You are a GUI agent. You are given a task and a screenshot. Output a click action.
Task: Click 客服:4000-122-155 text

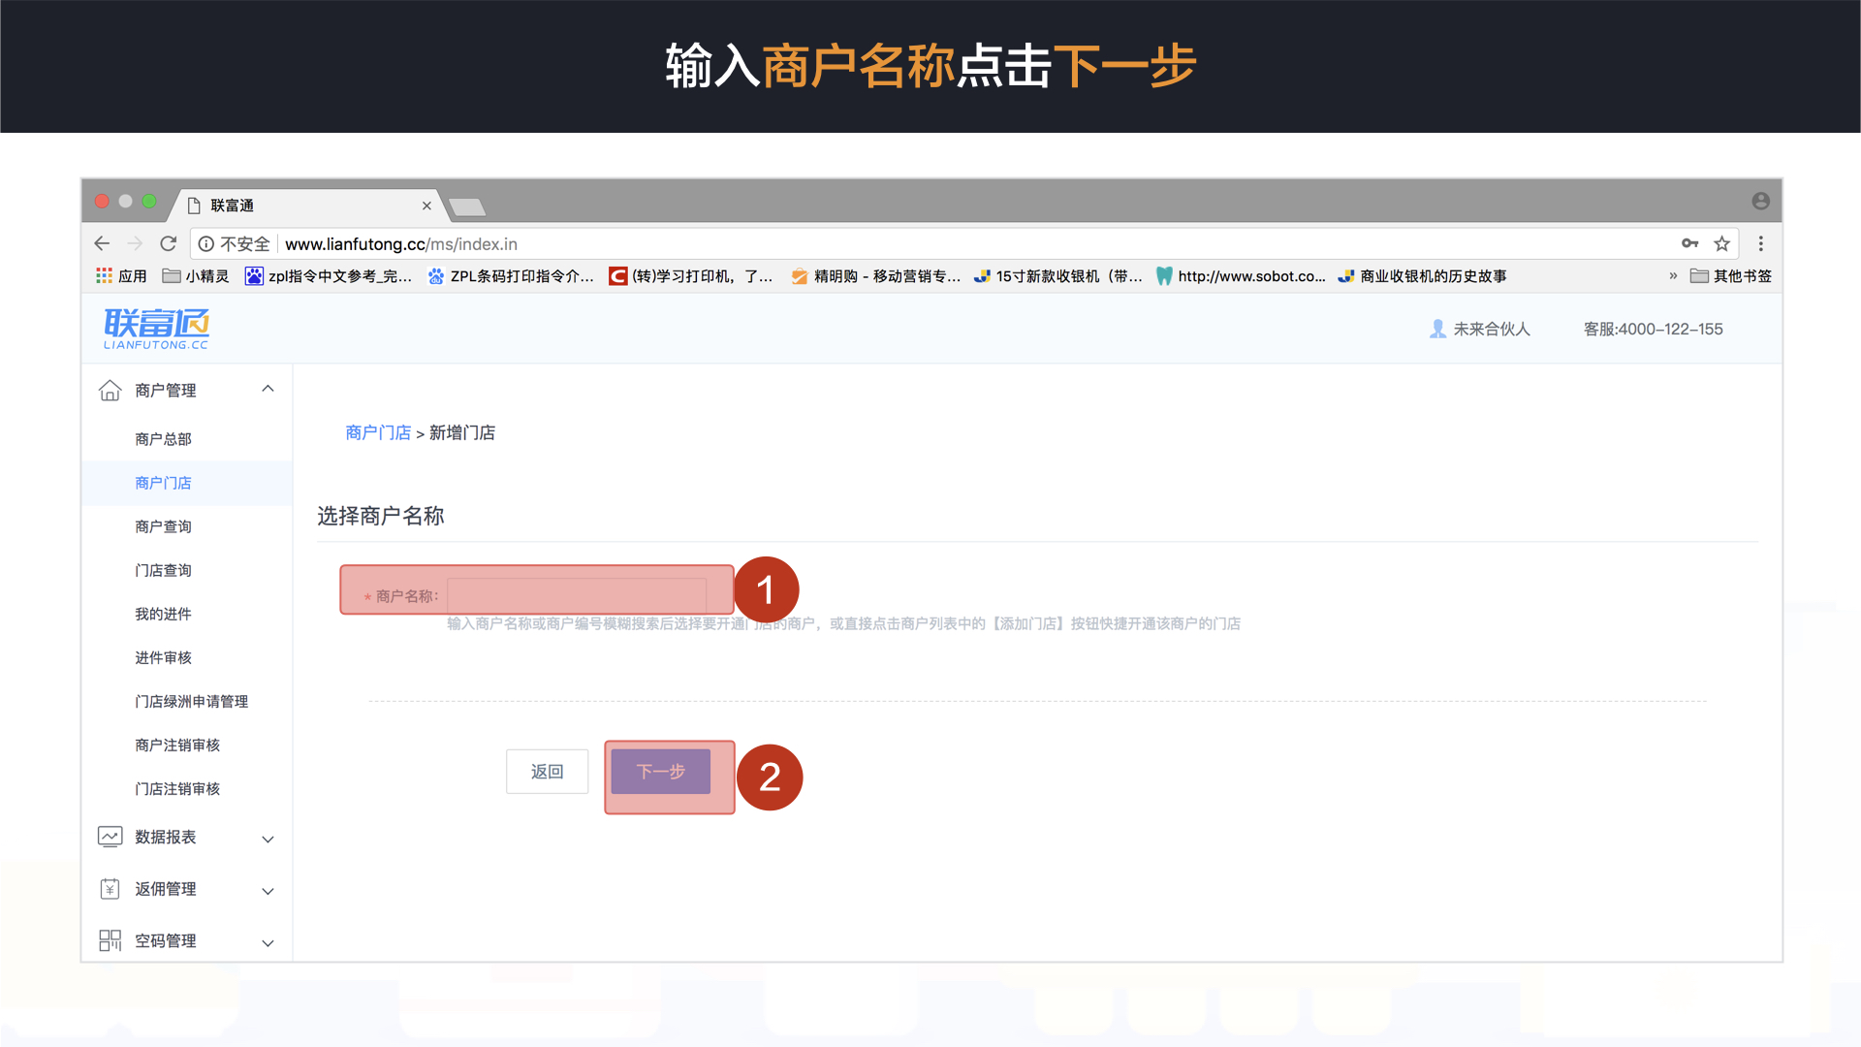click(1653, 330)
